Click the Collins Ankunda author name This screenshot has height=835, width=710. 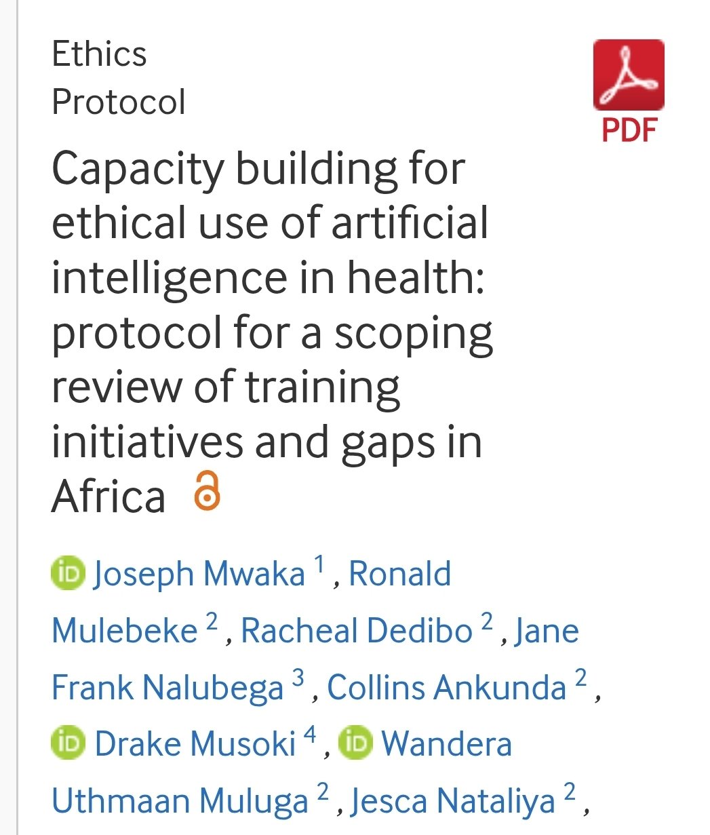click(446, 687)
